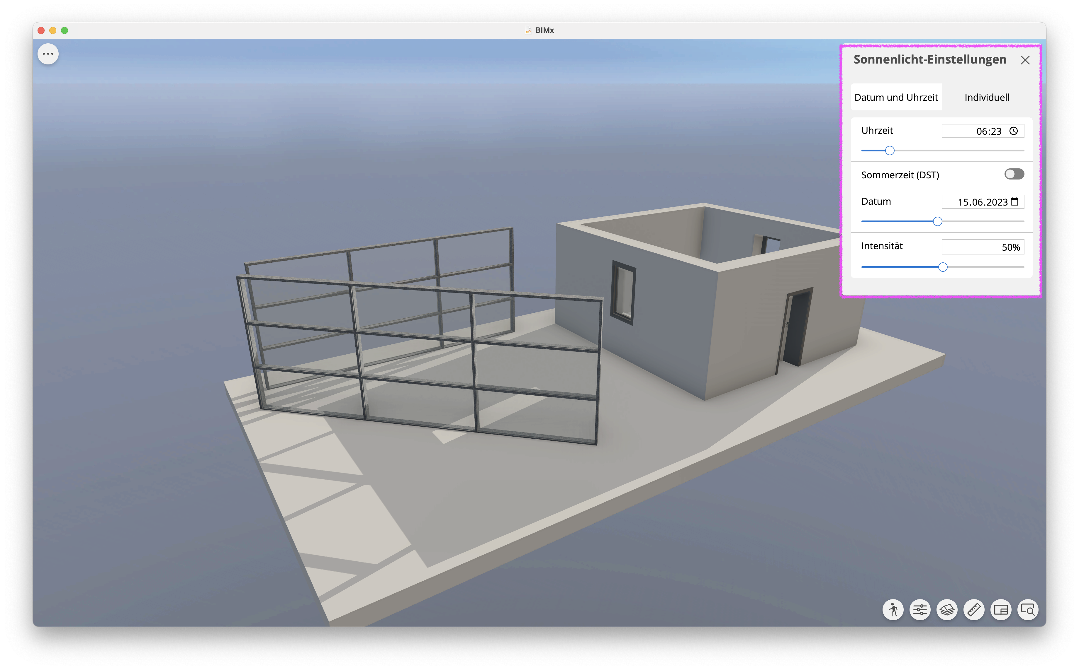Viewport: 1079px width, 670px height.
Task: Click the Sonnenlicht-Einstellungen panel title
Action: point(930,60)
